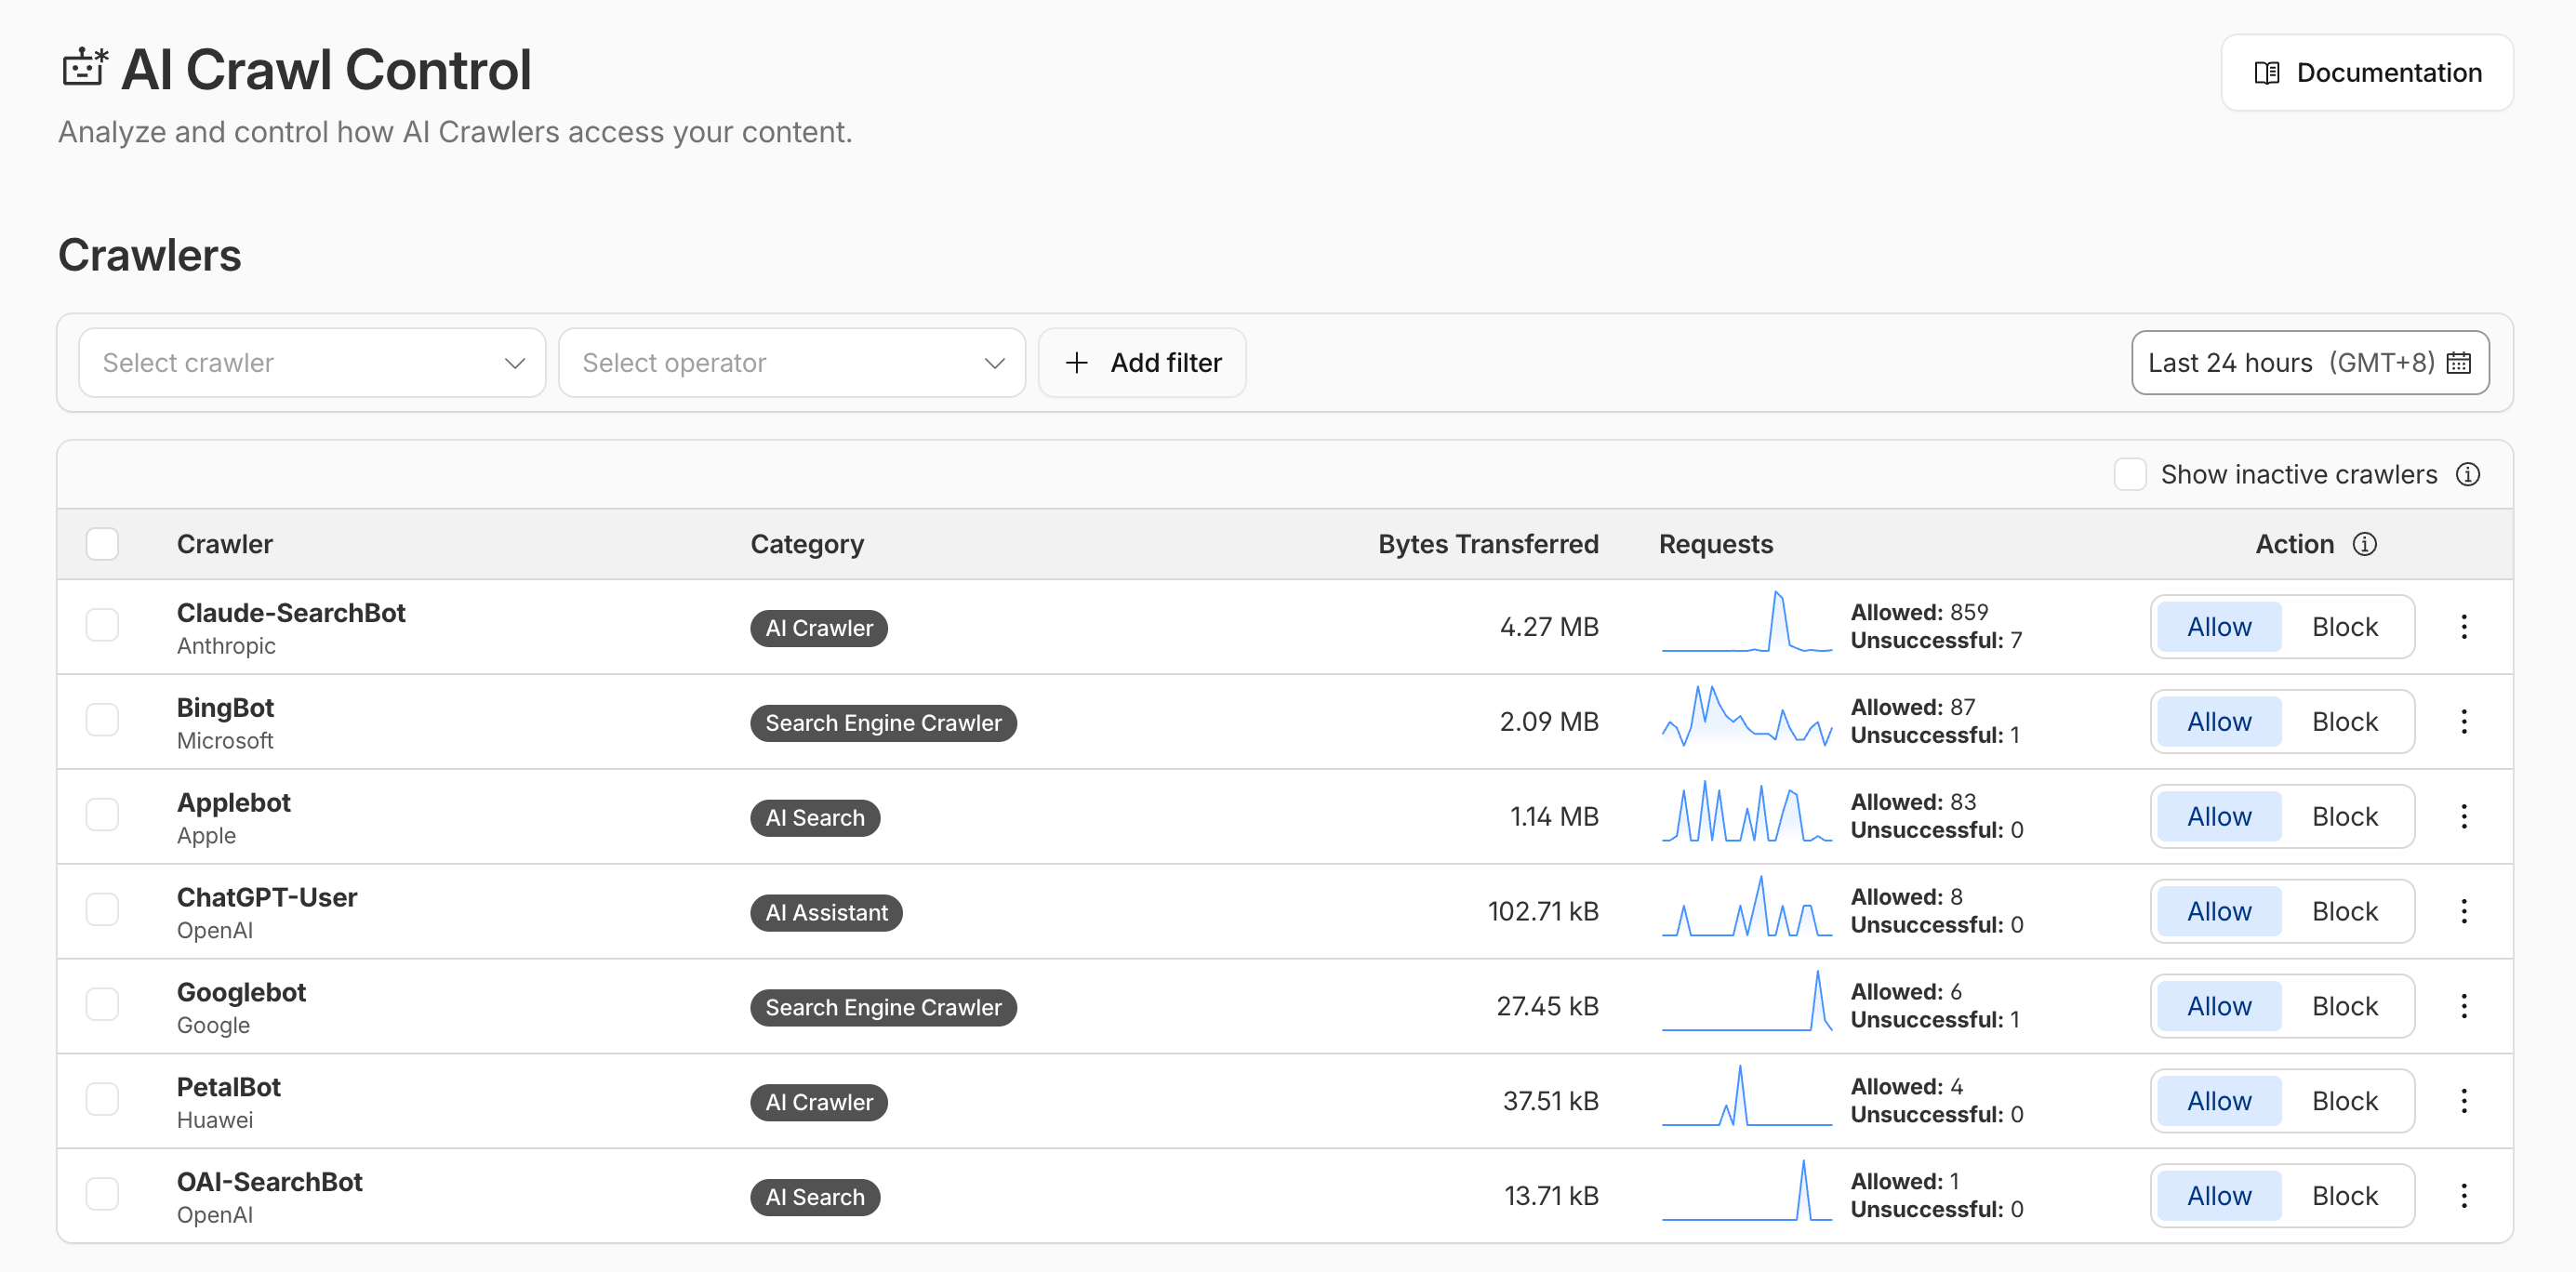Tick the select-all checkbox in table header
The height and width of the screenshot is (1272, 2576).
pos(102,544)
